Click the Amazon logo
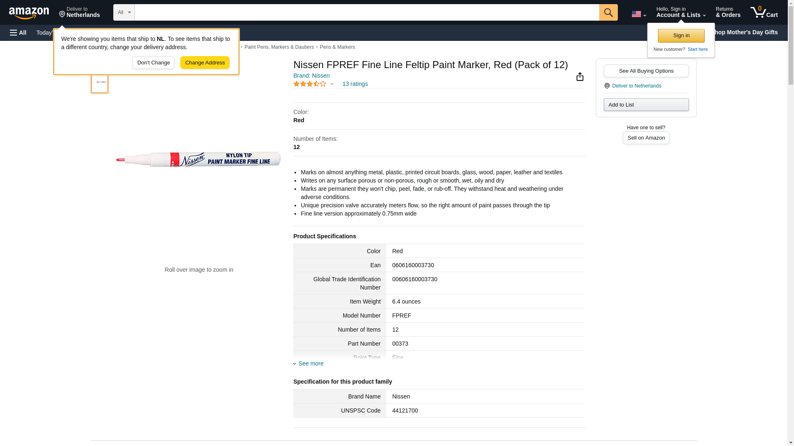 tap(29, 13)
